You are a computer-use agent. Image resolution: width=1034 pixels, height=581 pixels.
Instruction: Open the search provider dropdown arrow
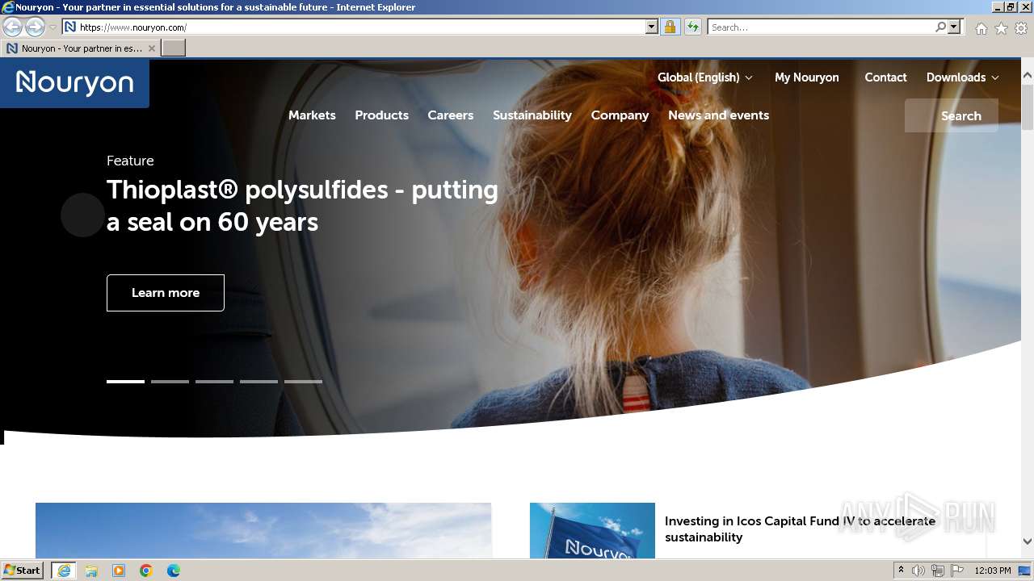[x=954, y=27]
